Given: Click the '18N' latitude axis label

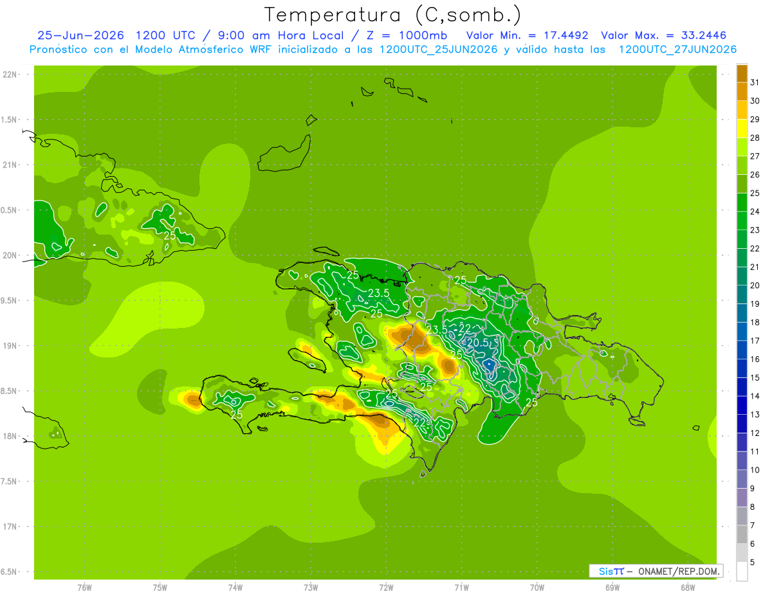Looking at the screenshot, I should [x=10, y=437].
